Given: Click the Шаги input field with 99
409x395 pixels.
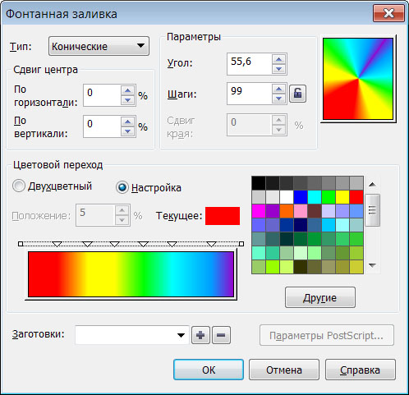Looking at the screenshot, I should [250, 94].
